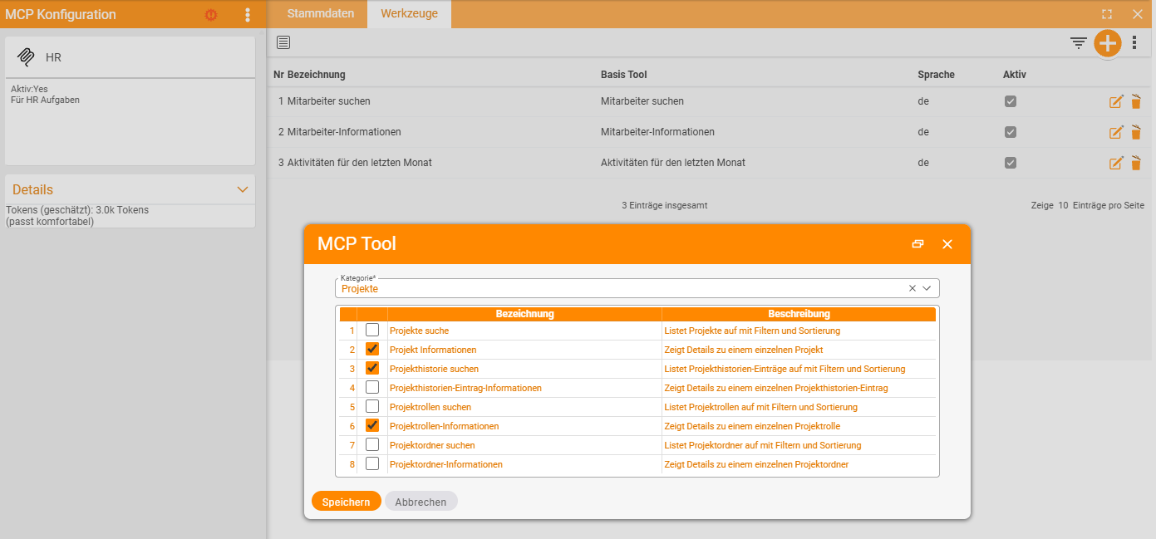Select the HR configuration card
This screenshot has width=1156, height=539.
(130, 100)
